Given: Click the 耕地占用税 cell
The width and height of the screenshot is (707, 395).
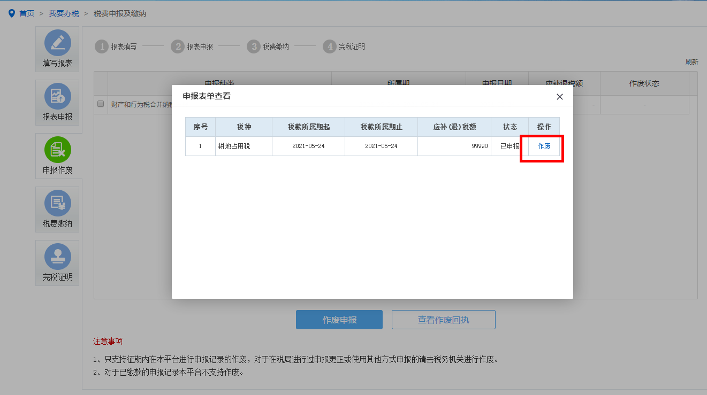Looking at the screenshot, I should point(244,146).
